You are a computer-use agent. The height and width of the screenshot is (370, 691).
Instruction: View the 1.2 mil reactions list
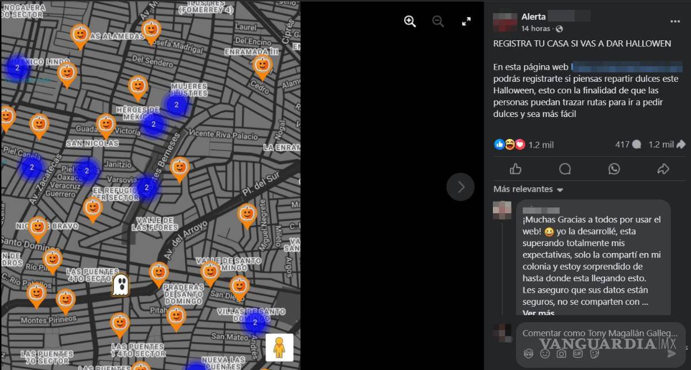pos(524,145)
